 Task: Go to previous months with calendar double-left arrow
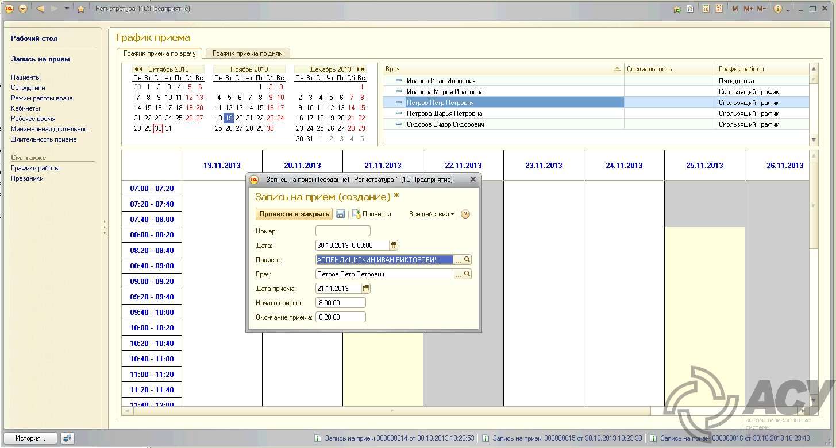[138, 69]
